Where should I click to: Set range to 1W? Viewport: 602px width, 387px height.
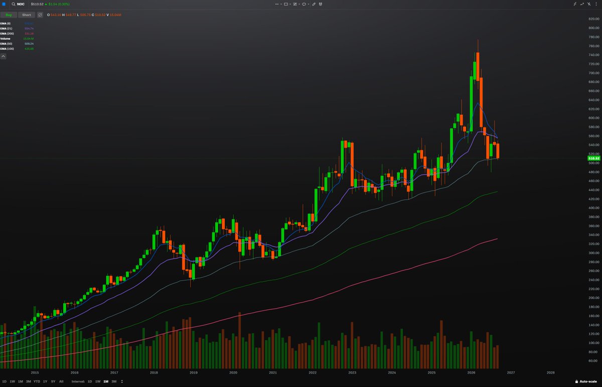pos(12,381)
